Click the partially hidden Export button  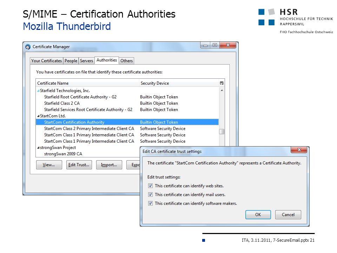point(133,165)
